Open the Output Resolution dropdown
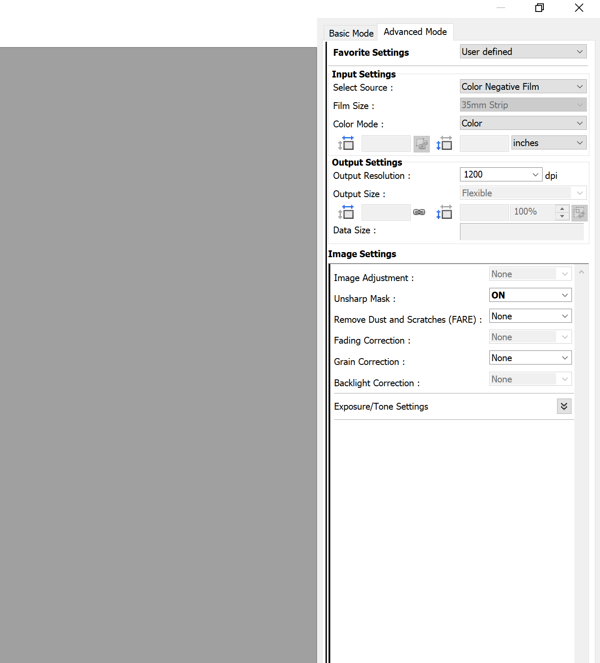600x663 pixels. (501, 175)
